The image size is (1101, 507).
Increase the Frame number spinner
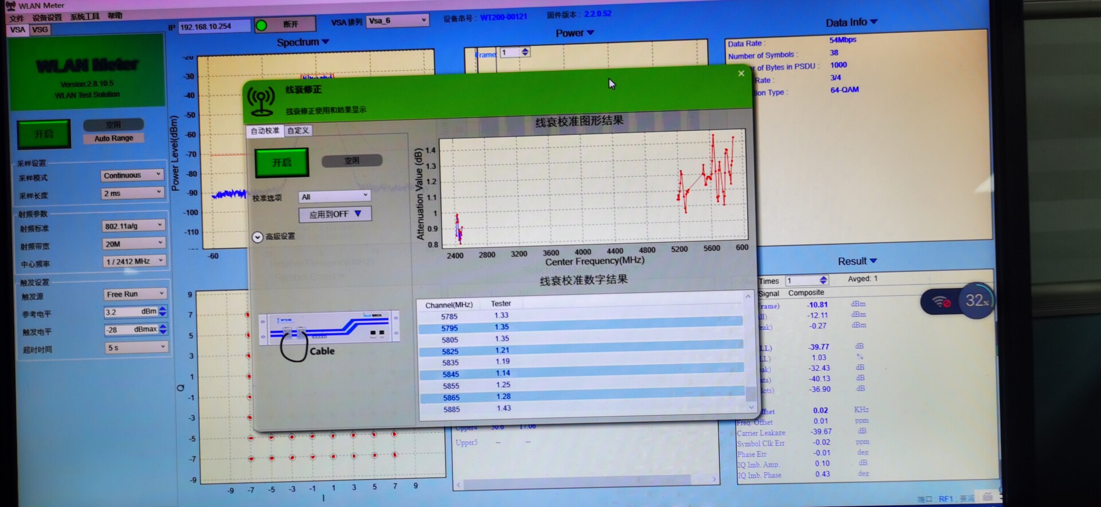coord(525,50)
